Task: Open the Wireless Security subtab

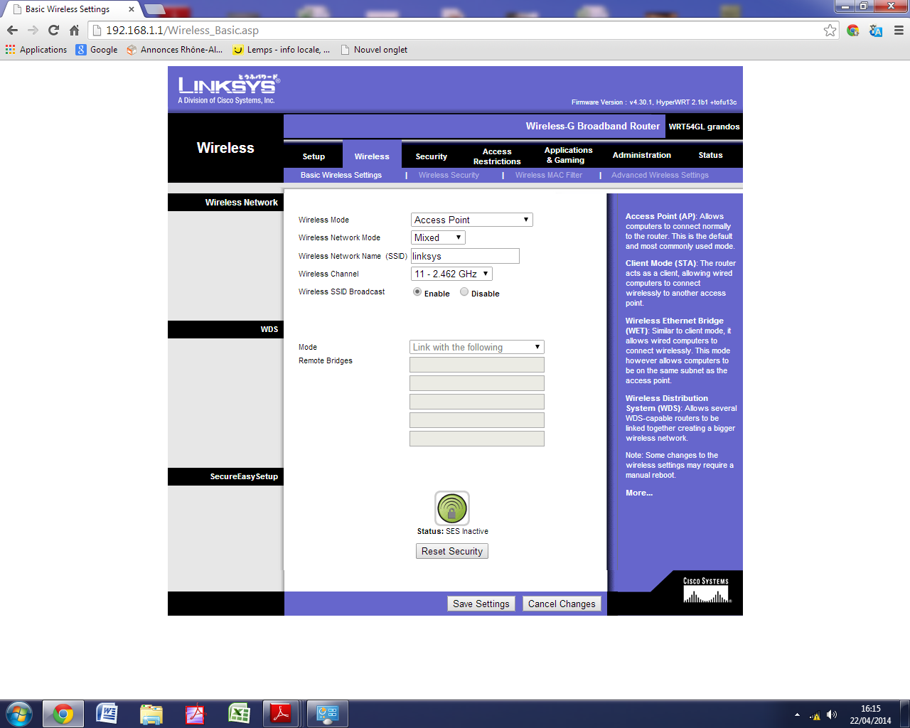Action: coord(449,175)
